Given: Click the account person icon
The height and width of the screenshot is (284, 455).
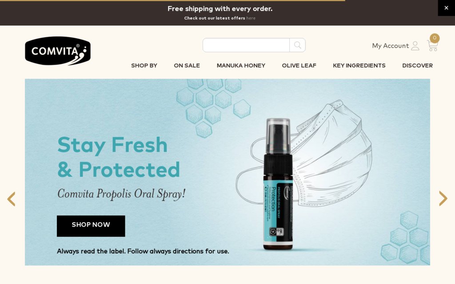Looking at the screenshot, I should click(x=415, y=46).
